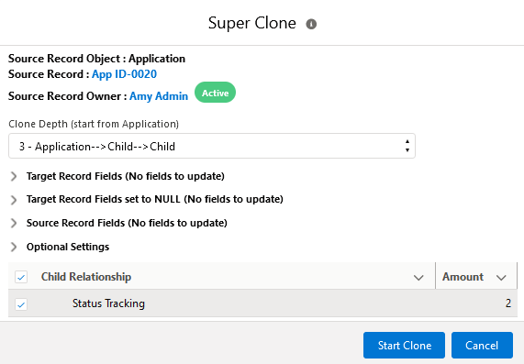Click the Start Clone button
This screenshot has width=524, height=364.
[x=404, y=345]
